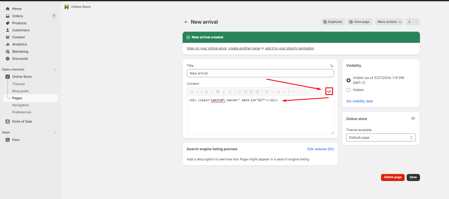449x199 pixels.
Task: Insert a numbered list
Action: click(246, 92)
